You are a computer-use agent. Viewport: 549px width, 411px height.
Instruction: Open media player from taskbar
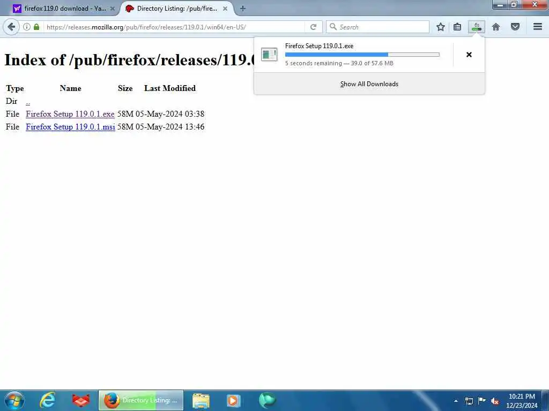coord(234,400)
